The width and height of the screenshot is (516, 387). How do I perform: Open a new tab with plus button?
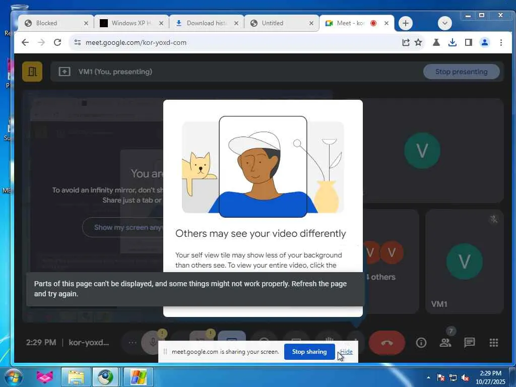point(406,23)
